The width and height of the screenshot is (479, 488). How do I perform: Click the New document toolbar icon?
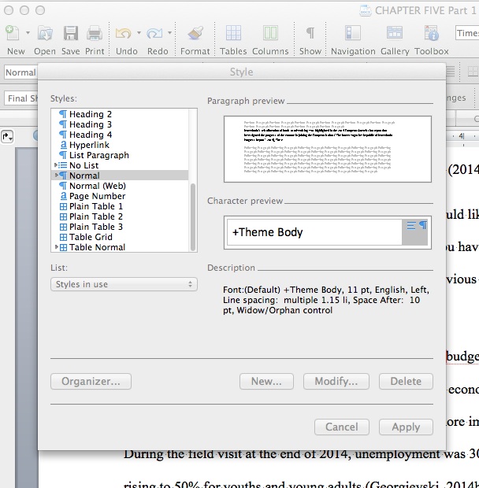[x=13, y=34]
